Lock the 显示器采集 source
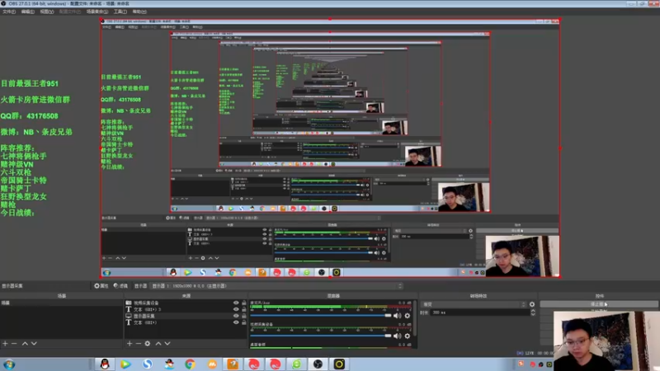 pos(244,316)
